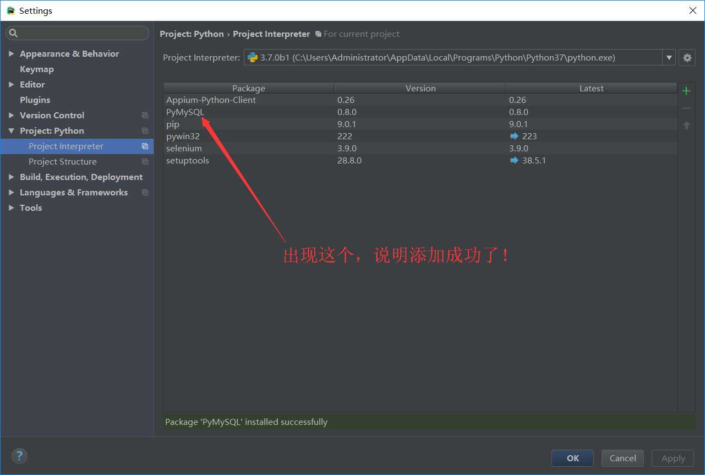Click the Latest column header
This screenshot has height=475, width=705.
[592, 88]
